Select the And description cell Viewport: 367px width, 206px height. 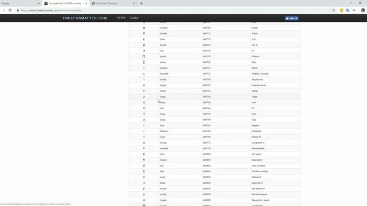point(275,102)
